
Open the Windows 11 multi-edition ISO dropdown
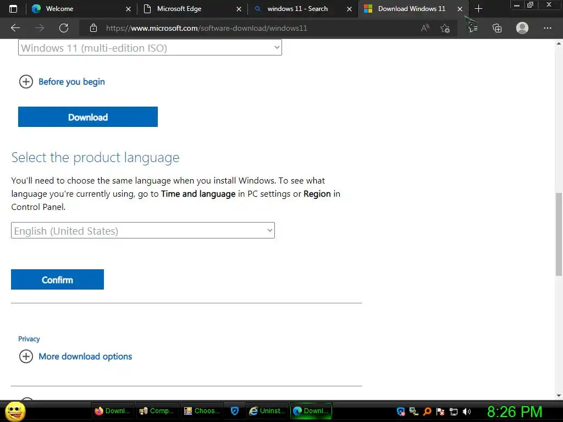pos(150,48)
